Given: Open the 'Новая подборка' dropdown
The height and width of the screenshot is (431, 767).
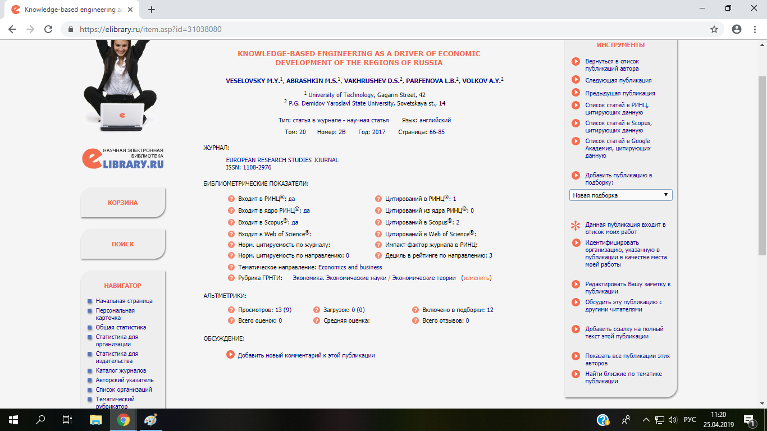Looking at the screenshot, I should 620,195.
